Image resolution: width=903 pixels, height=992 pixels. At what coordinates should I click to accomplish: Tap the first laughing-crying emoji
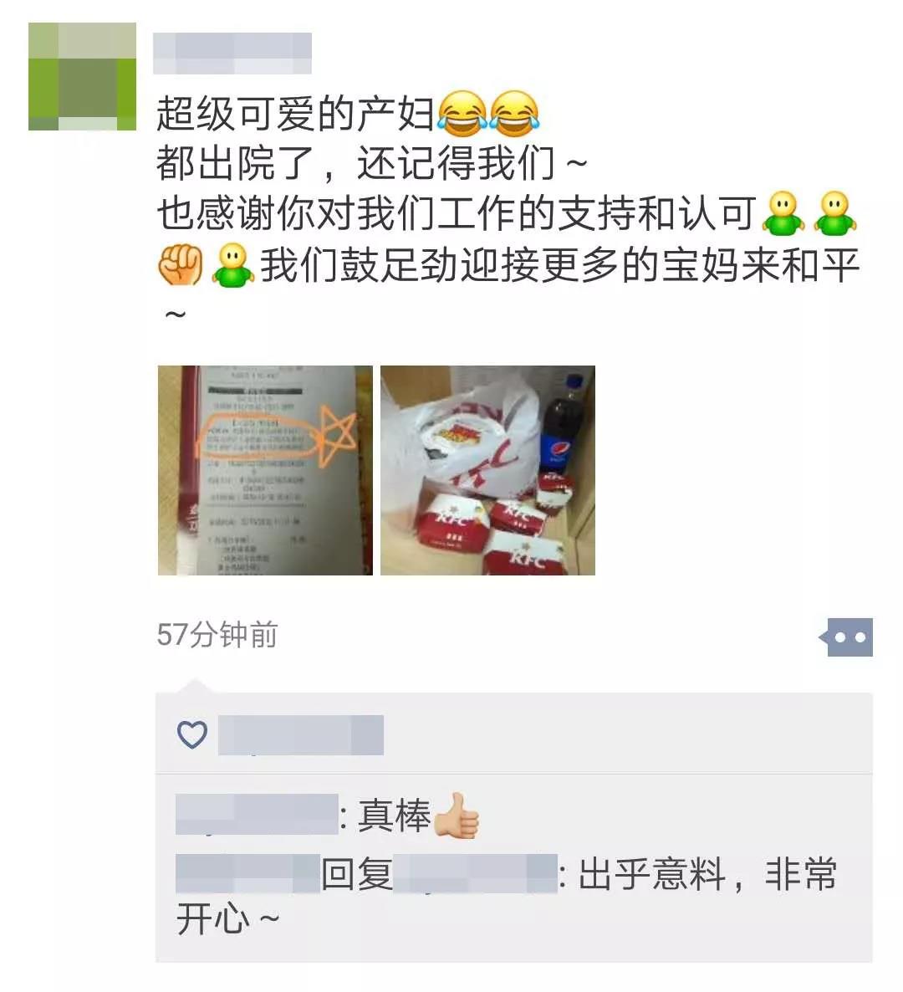point(463,114)
